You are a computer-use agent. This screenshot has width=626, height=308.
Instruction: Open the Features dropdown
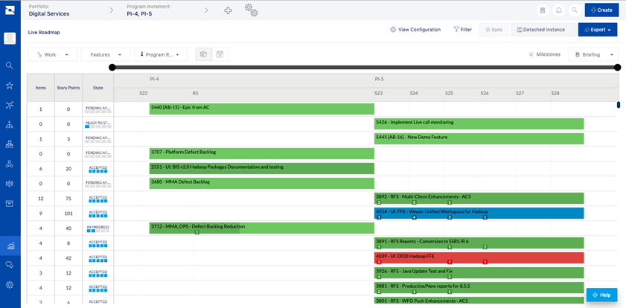(106, 54)
